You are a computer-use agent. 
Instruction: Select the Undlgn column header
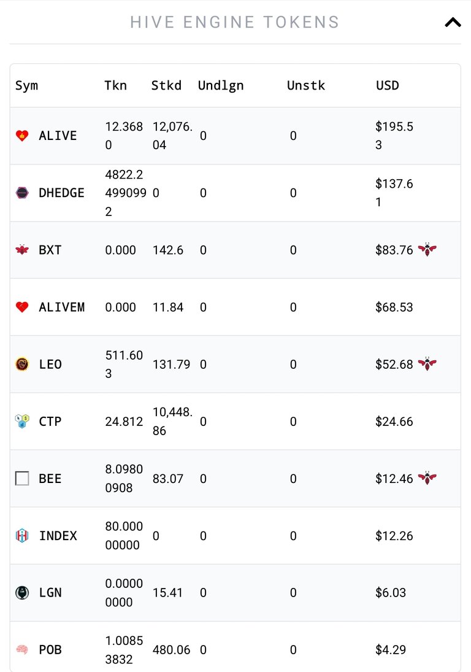click(x=221, y=86)
